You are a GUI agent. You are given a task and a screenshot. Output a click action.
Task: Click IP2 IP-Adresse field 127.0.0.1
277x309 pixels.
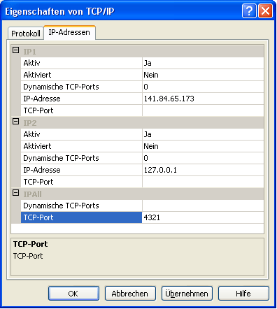click(203, 170)
